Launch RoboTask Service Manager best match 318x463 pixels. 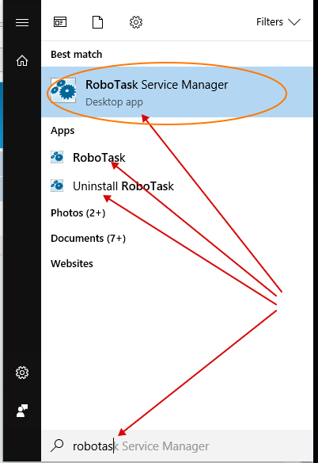pyautogui.click(x=177, y=92)
